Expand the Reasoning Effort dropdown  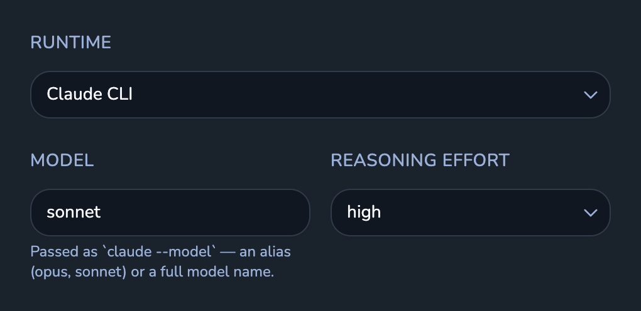pyautogui.click(x=470, y=212)
